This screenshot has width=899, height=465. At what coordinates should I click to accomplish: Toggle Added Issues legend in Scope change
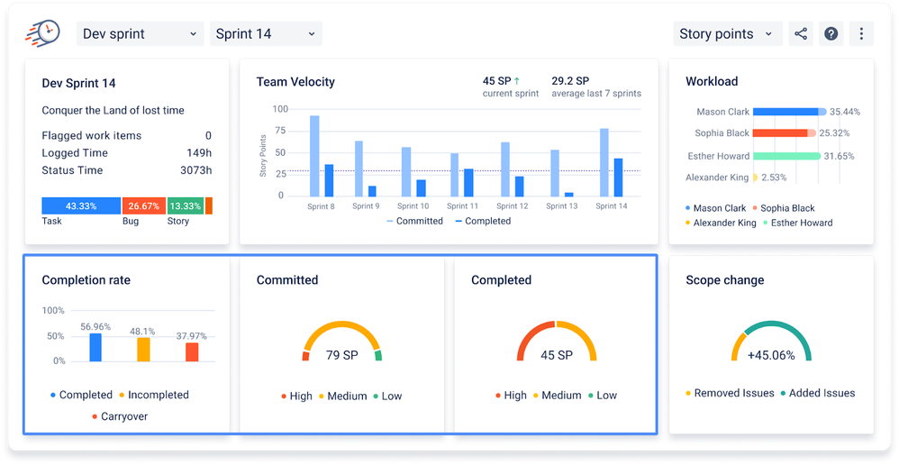pyautogui.click(x=816, y=393)
